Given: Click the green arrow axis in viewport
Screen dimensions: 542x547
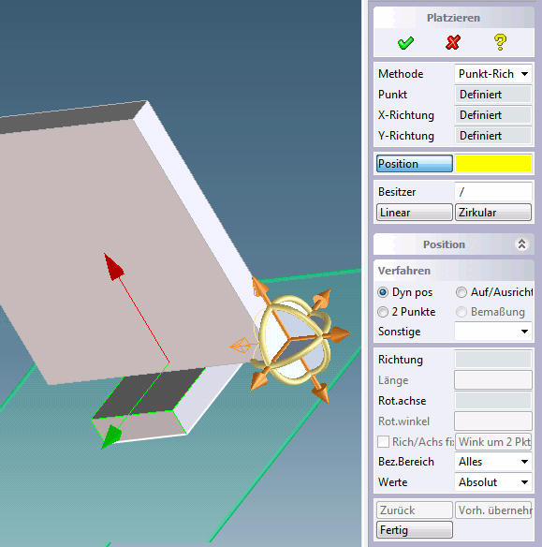Looking at the screenshot, I should click(x=111, y=436).
